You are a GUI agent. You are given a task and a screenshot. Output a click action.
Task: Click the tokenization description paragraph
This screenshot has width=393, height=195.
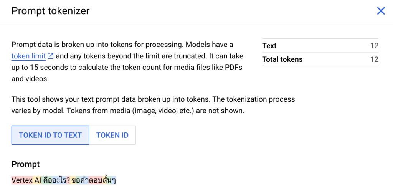153,105
